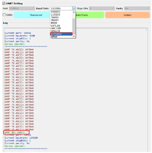Click 'Current baudrate: 115200' log line

[x=21, y=138]
